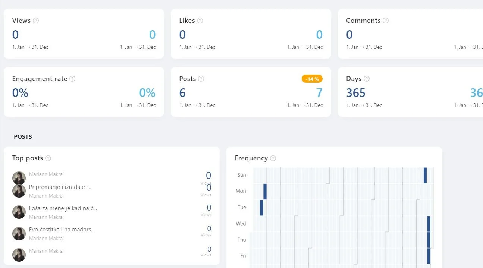Click the Top posts panel title
The image size is (483, 268).
click(x=28, y=158)
